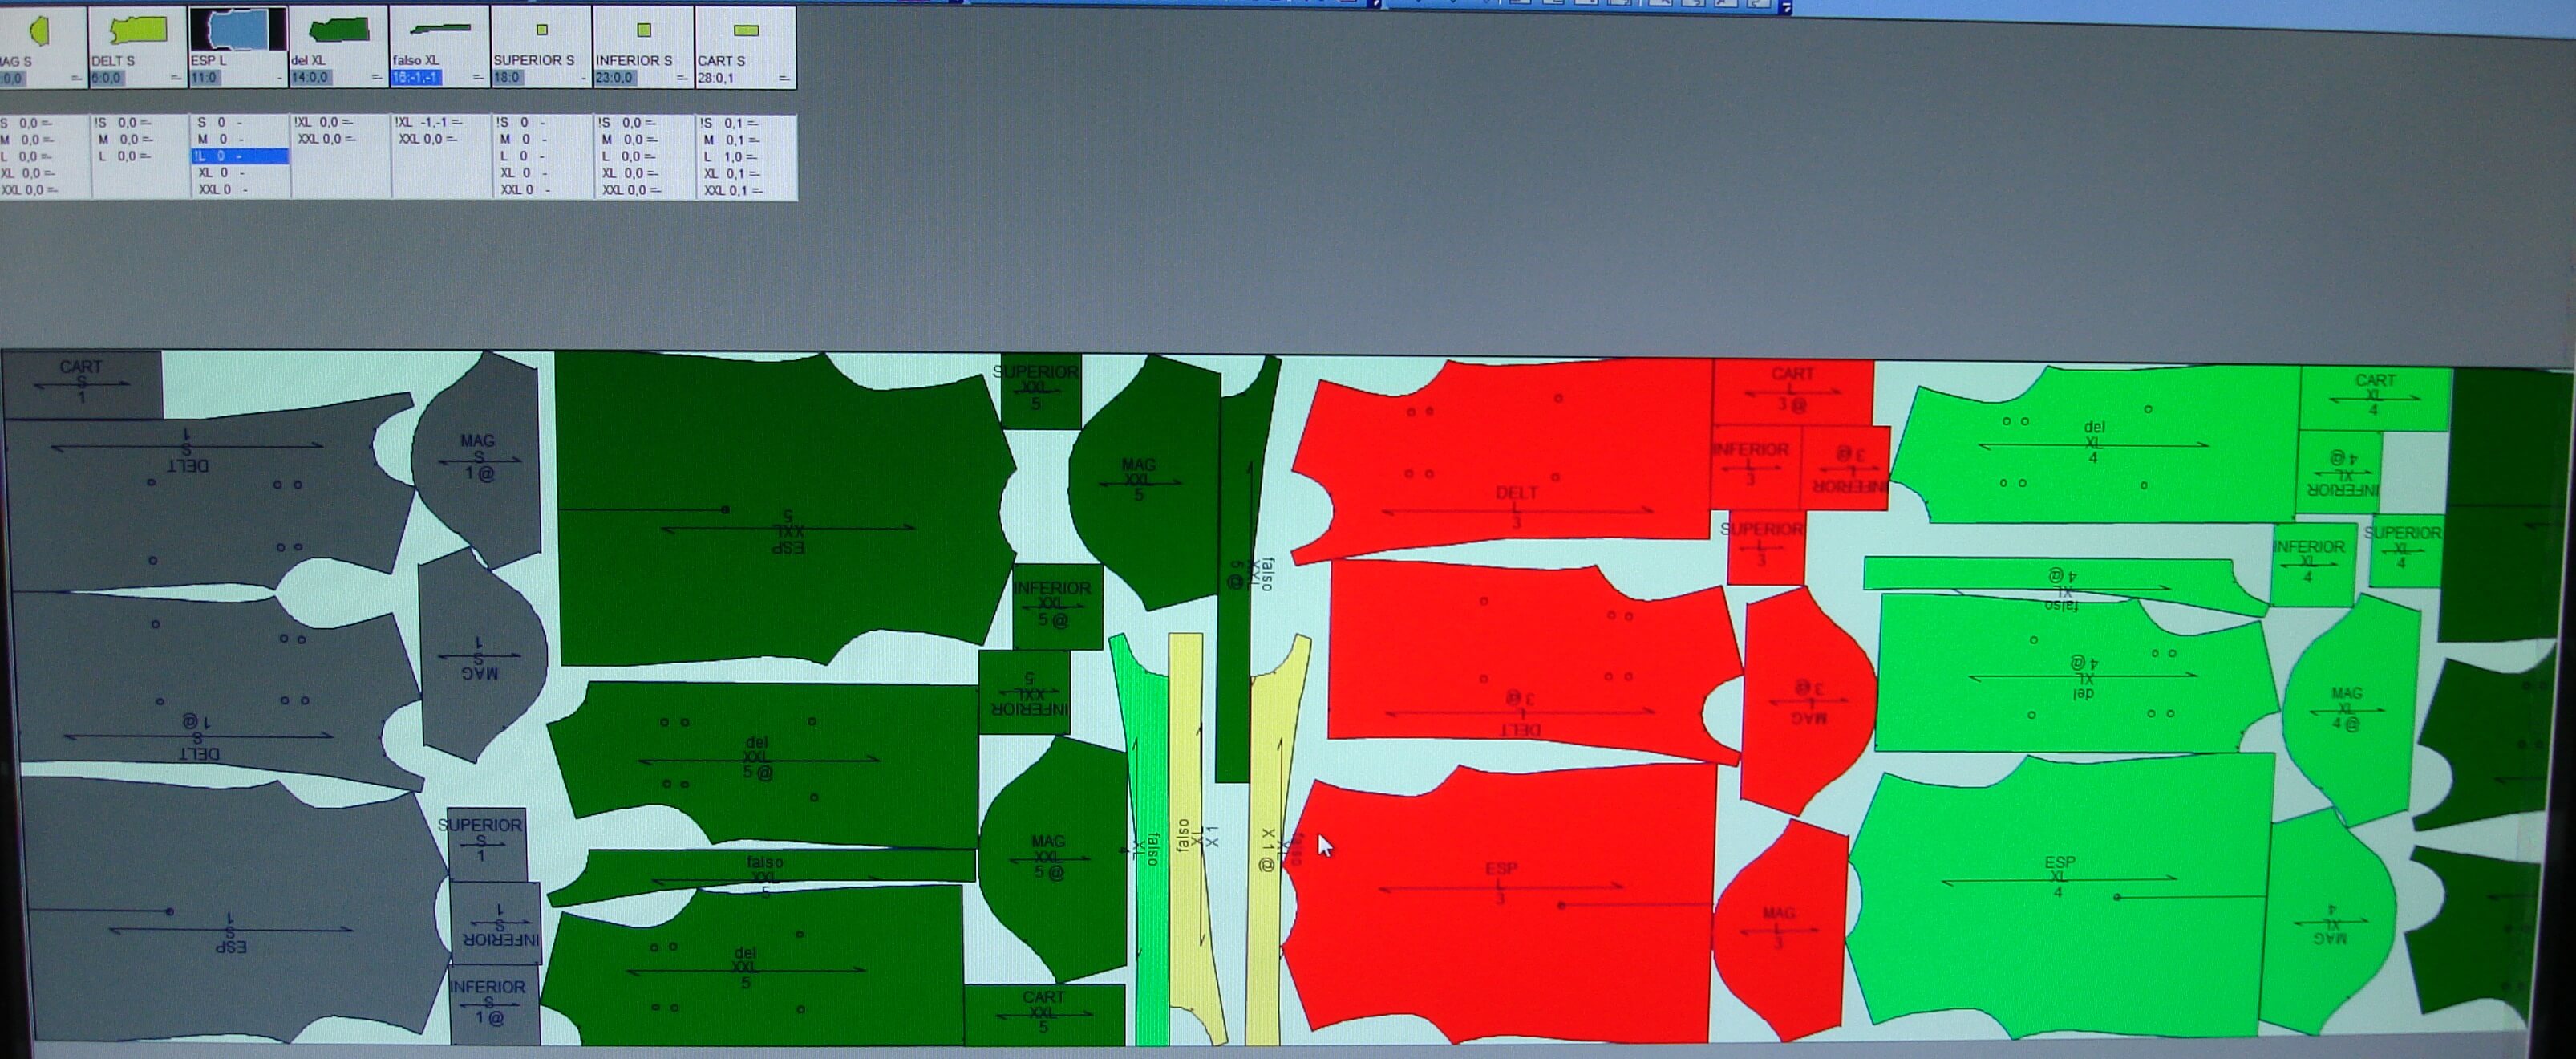
Task: Choose M 0,0 row in DELT size list
Action: pos(125,140)
